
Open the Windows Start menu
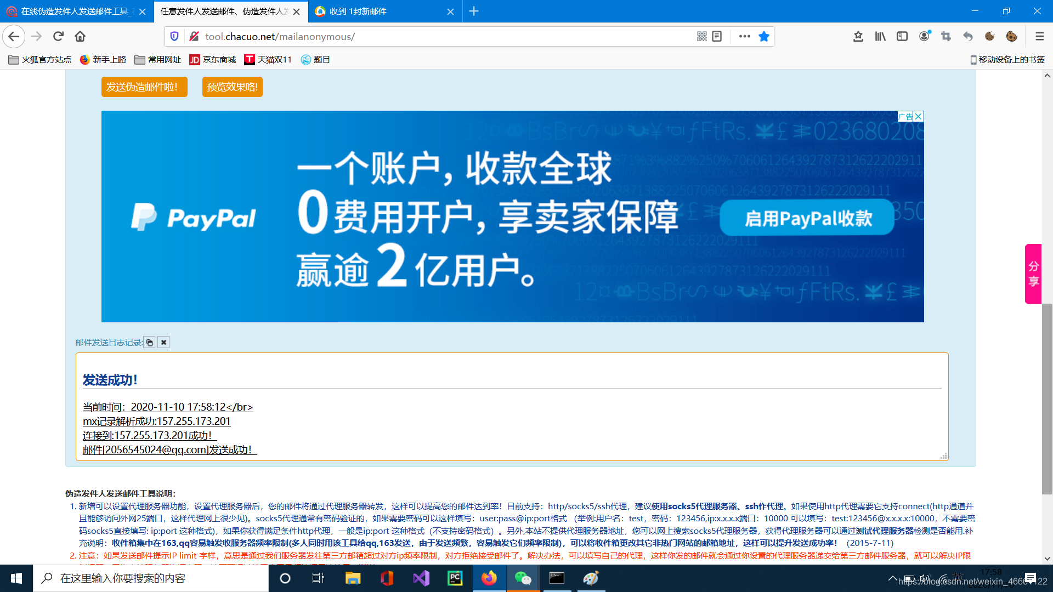(x=16, y=578)
